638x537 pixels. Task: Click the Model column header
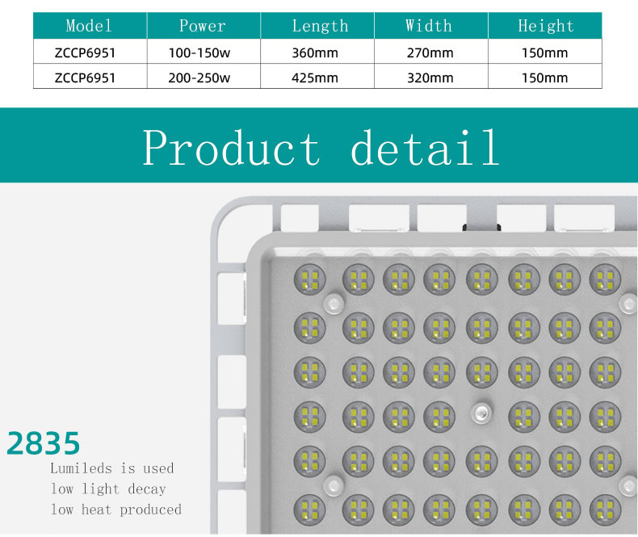click(90, 26)
